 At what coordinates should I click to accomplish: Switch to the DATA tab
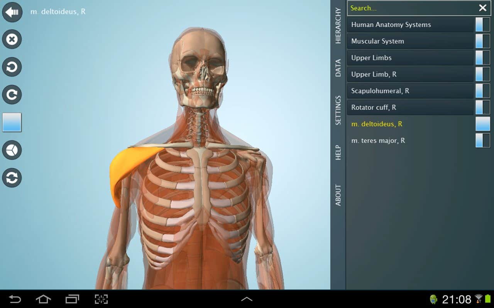click(x=338, y=68)
